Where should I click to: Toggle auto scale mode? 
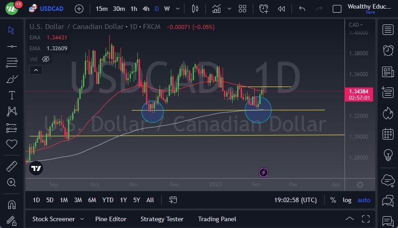[x=364, y=200]
